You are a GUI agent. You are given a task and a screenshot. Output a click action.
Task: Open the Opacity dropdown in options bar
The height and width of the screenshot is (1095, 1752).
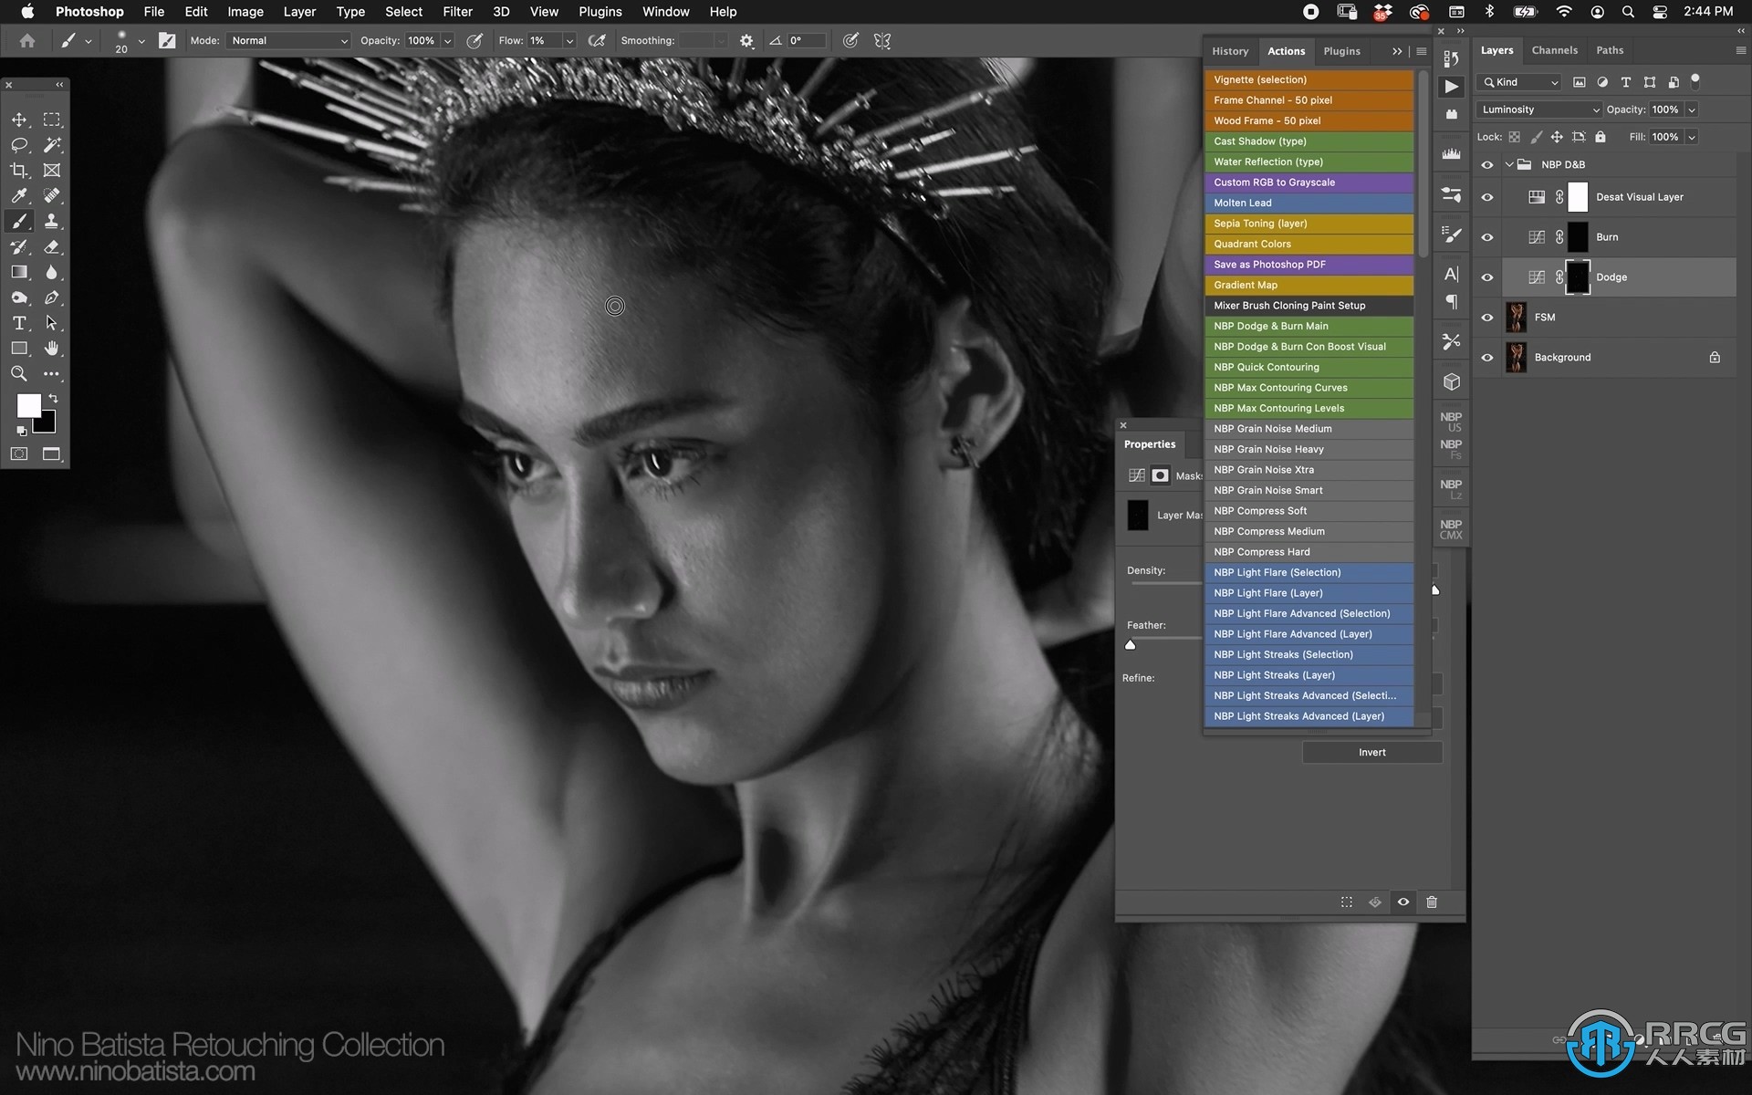(447, 40)
